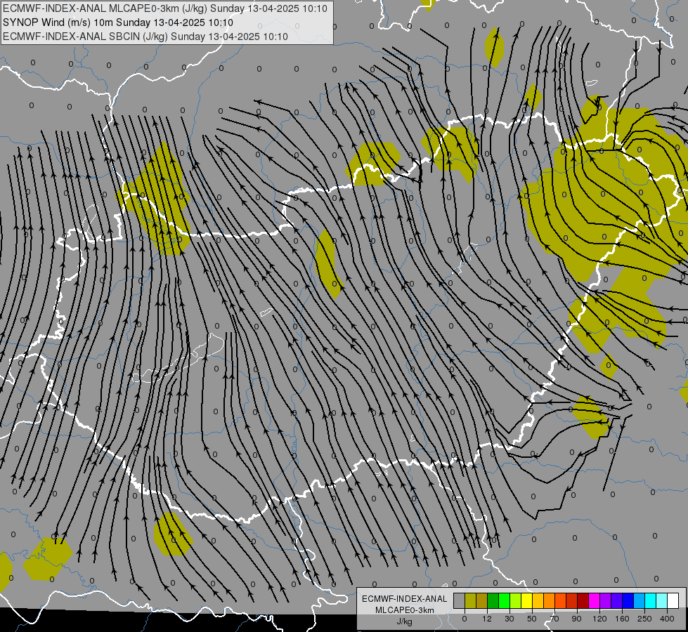688x632 pixels.
Task: Click the legend scale value 90
Action: [x=576, y=619]
